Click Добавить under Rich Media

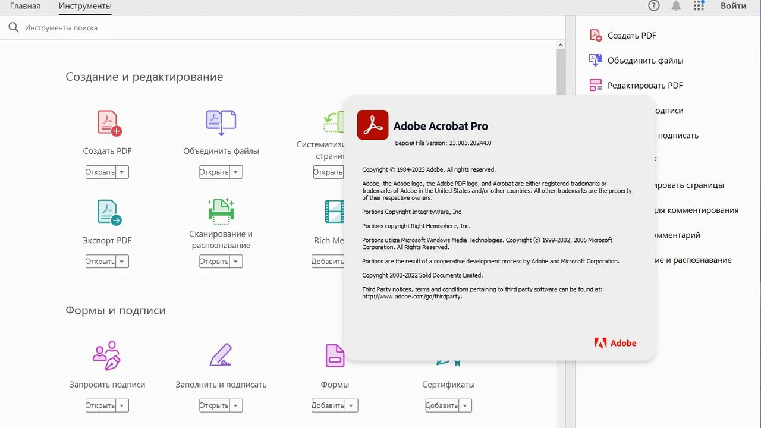(x=328, y=262)
